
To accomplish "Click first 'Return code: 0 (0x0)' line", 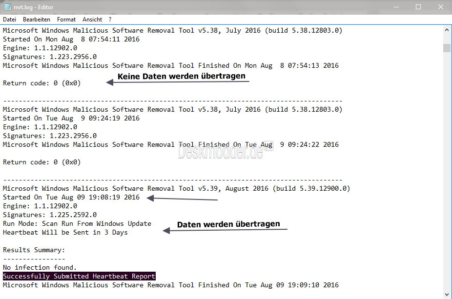I will [42, 83].
